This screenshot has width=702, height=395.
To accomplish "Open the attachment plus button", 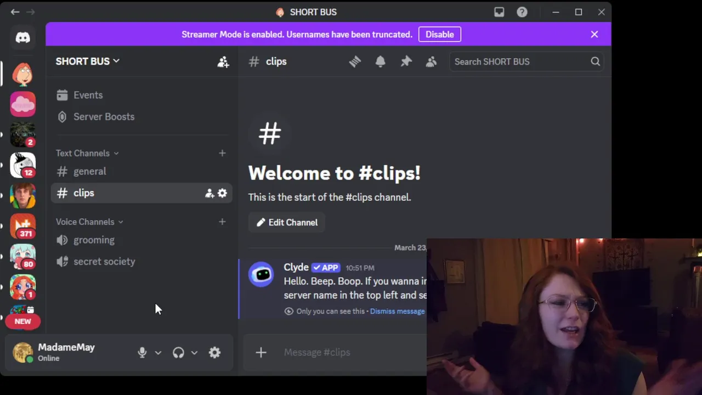I will (261, 352).
